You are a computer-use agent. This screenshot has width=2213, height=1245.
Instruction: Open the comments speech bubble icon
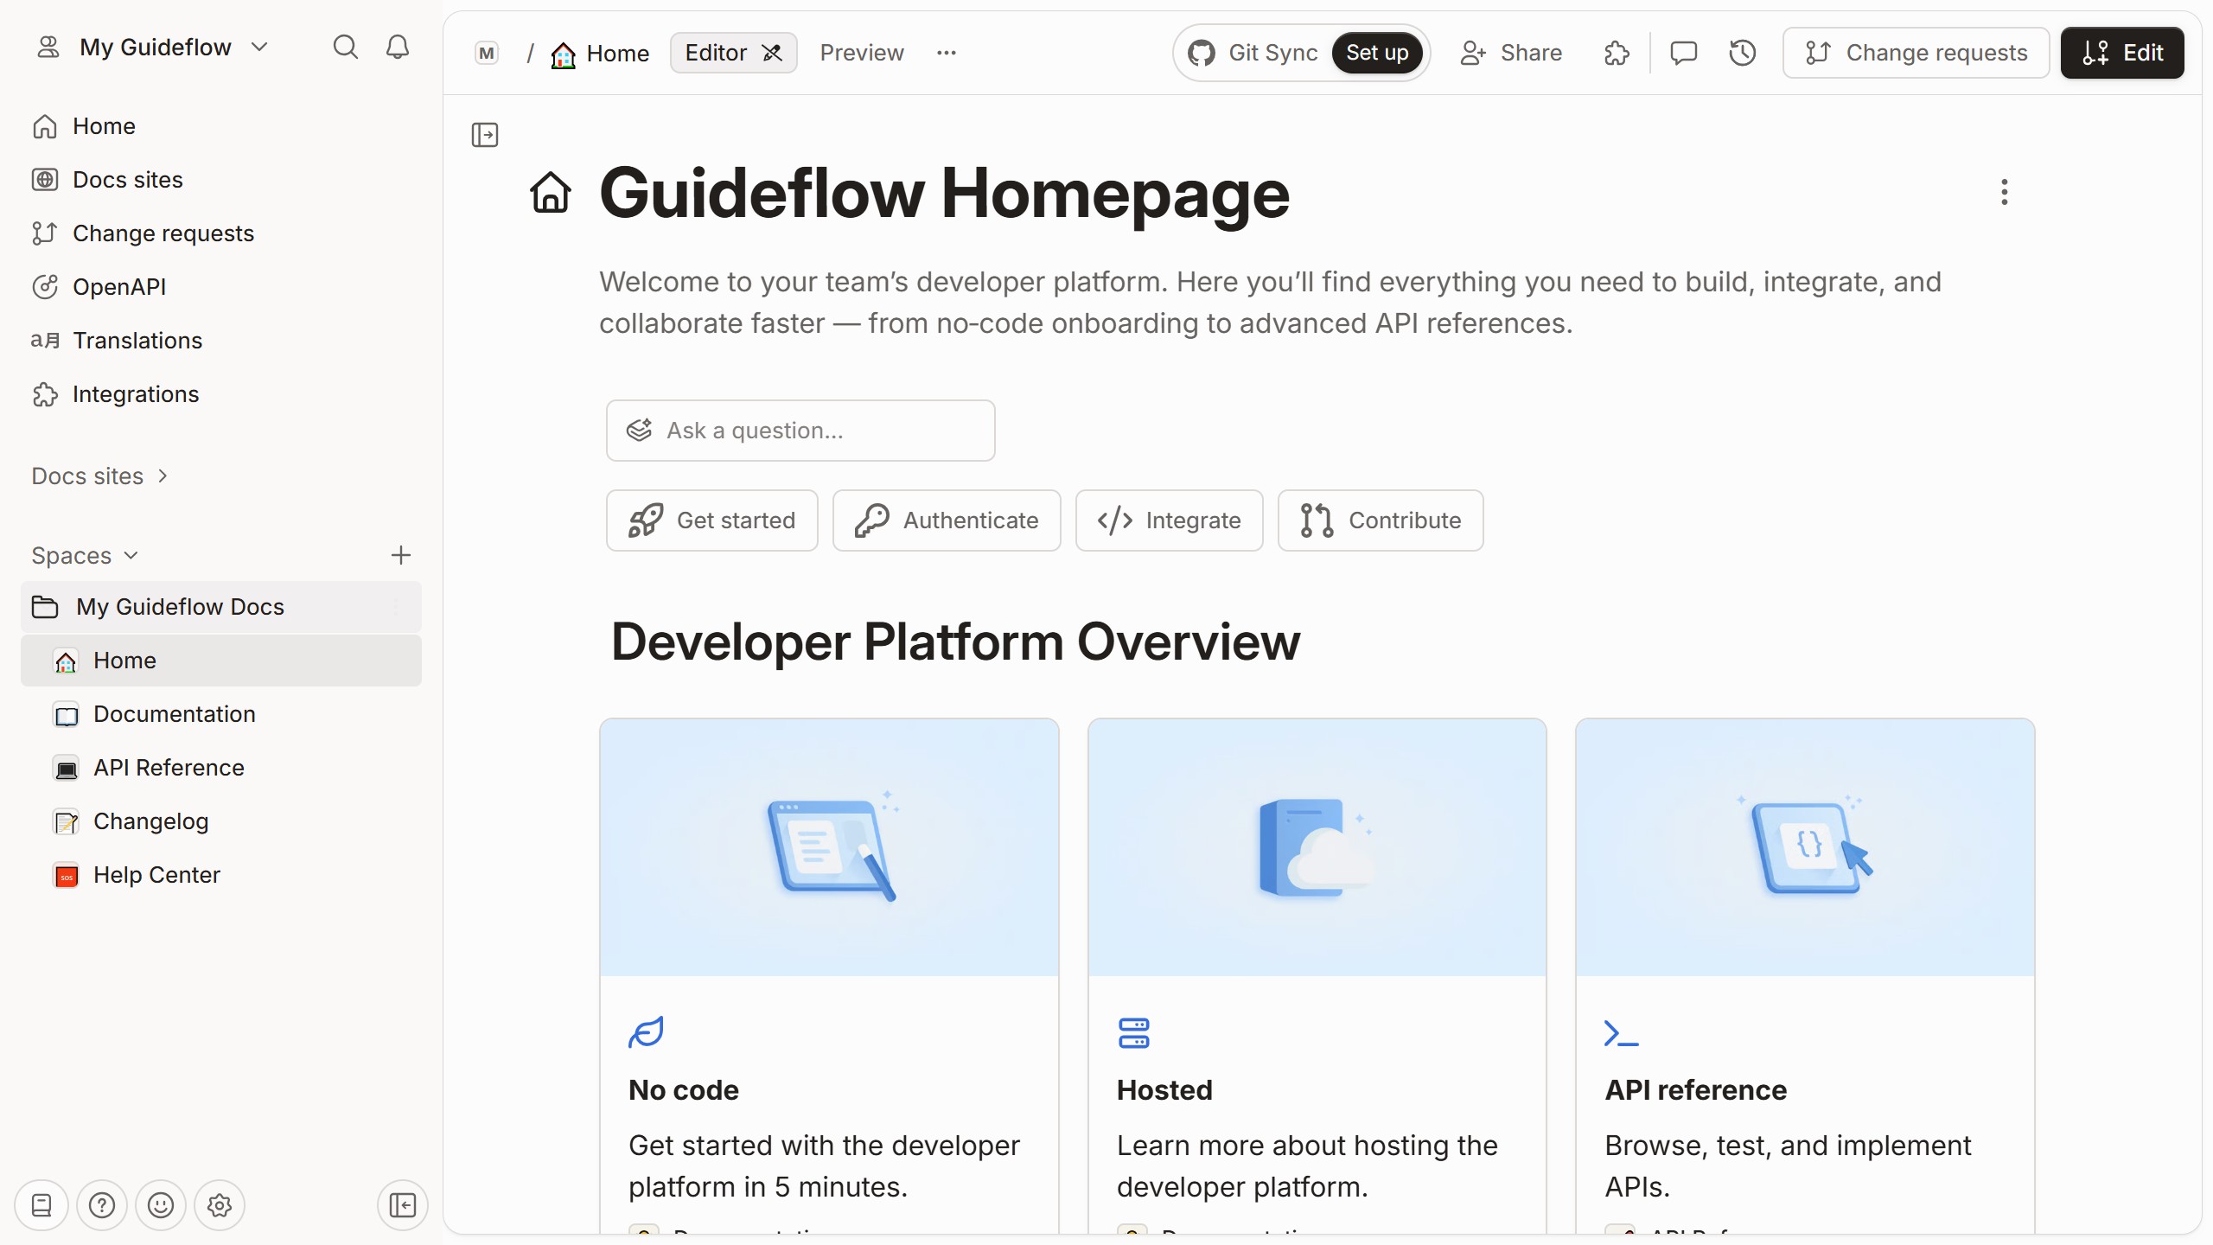tap(1683, 53)
